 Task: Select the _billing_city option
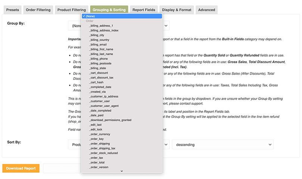(x=97, y=35)
